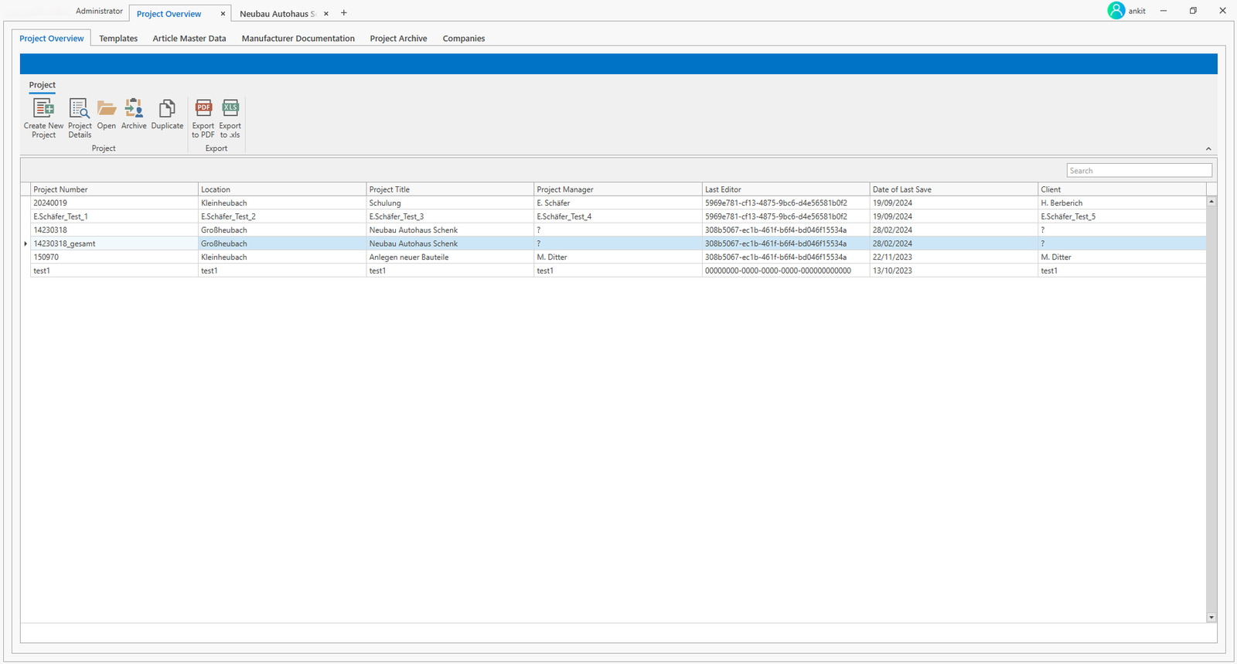The width and height of the screenshot is (1237, 664).
Task: Click the Open folder icon
Action: pyautogui.click(x=107, y=109)
